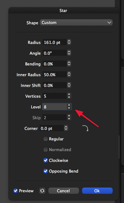Click the Radius value field
This screenshot has height=203, width=124.
point(55,42)
